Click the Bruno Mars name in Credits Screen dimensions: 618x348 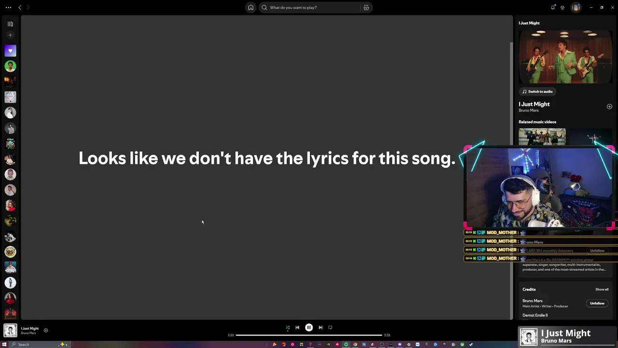(x=532, y=301)
